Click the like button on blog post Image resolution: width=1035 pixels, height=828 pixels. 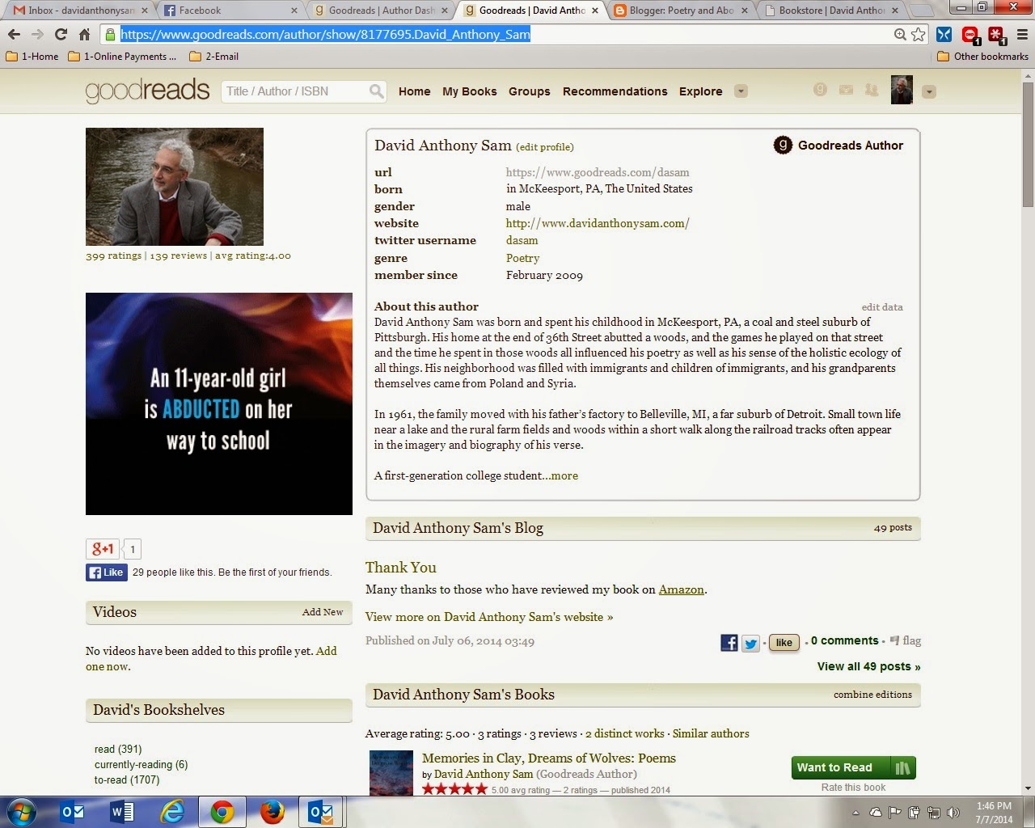click(x=784, y=643)
